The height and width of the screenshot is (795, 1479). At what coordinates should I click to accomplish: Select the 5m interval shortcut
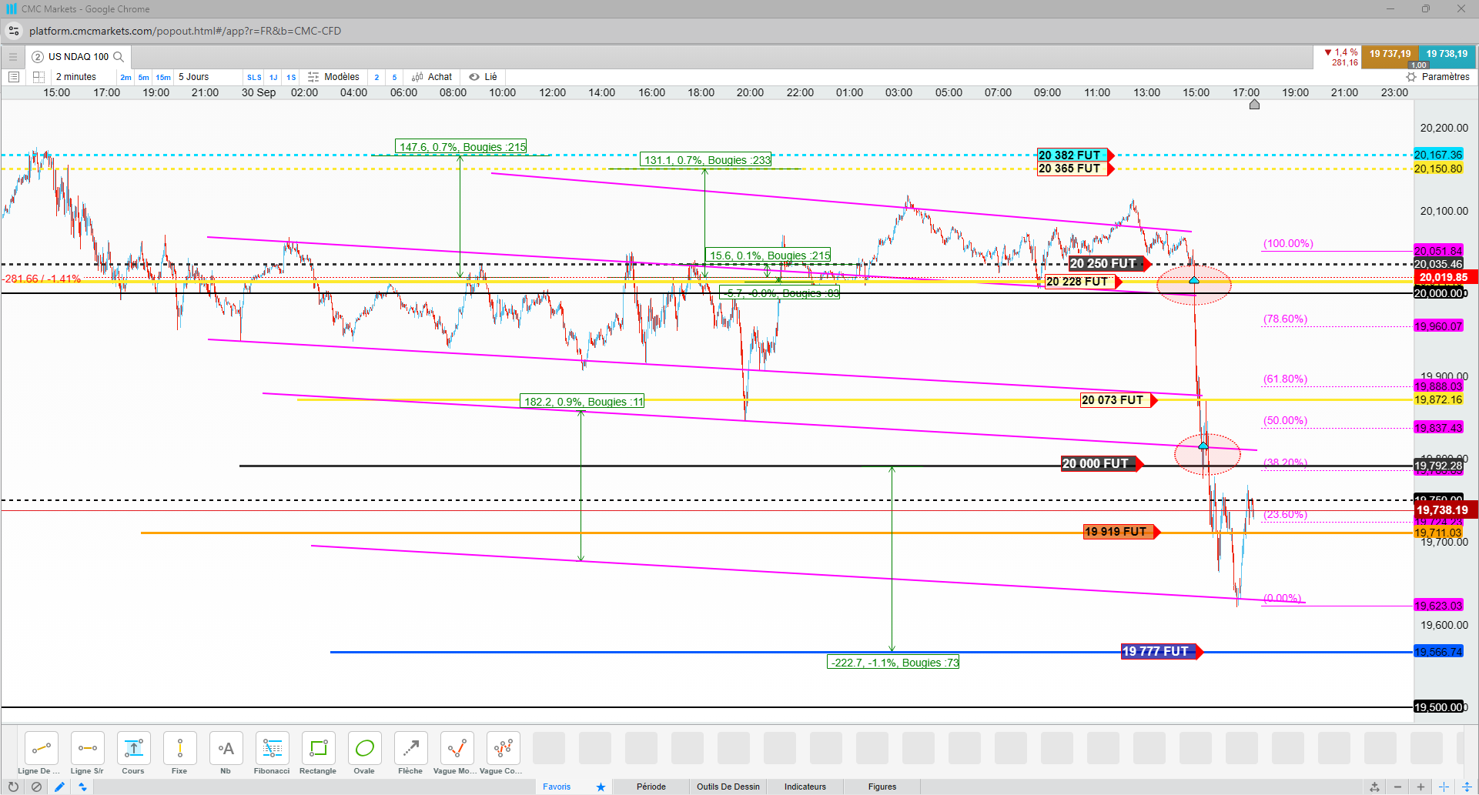(143, 78)
